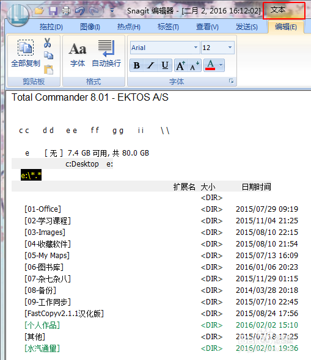Open file with the folder icon
Viewport: 311px width, 360px height.
point(39,11)
